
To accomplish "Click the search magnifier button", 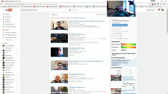I will coord(74,10).
